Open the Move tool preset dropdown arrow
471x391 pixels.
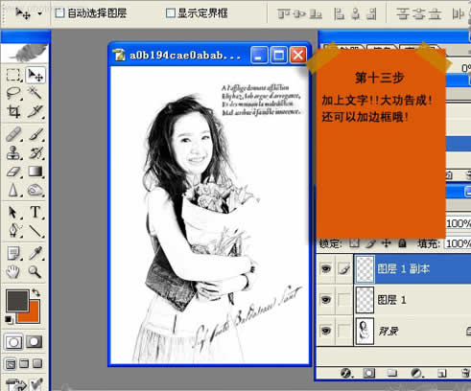pyautogui.click(x=39, y=13)
